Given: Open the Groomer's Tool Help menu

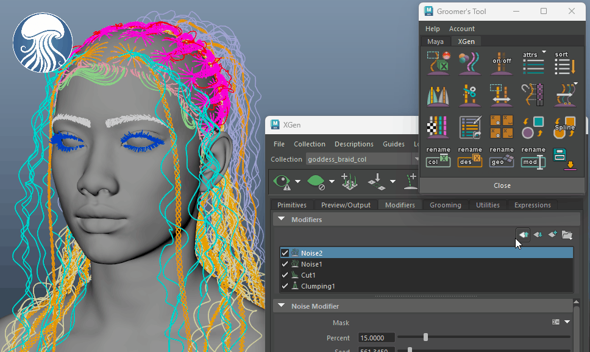Looking at the screenshot, I should coord(432,29).
